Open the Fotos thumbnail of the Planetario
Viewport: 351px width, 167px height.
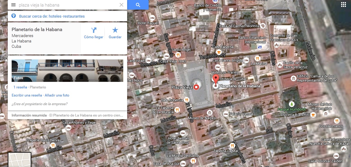(x=67, y=71)
